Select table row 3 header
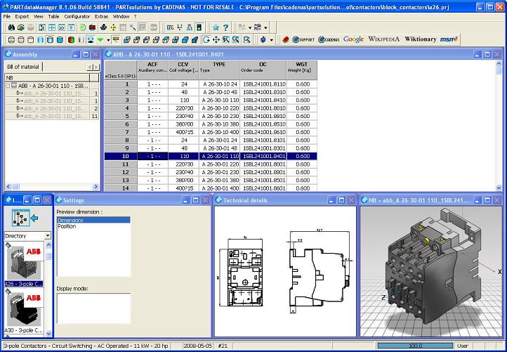Viewport: 507px width, 352px height. (x=121, y=100)
